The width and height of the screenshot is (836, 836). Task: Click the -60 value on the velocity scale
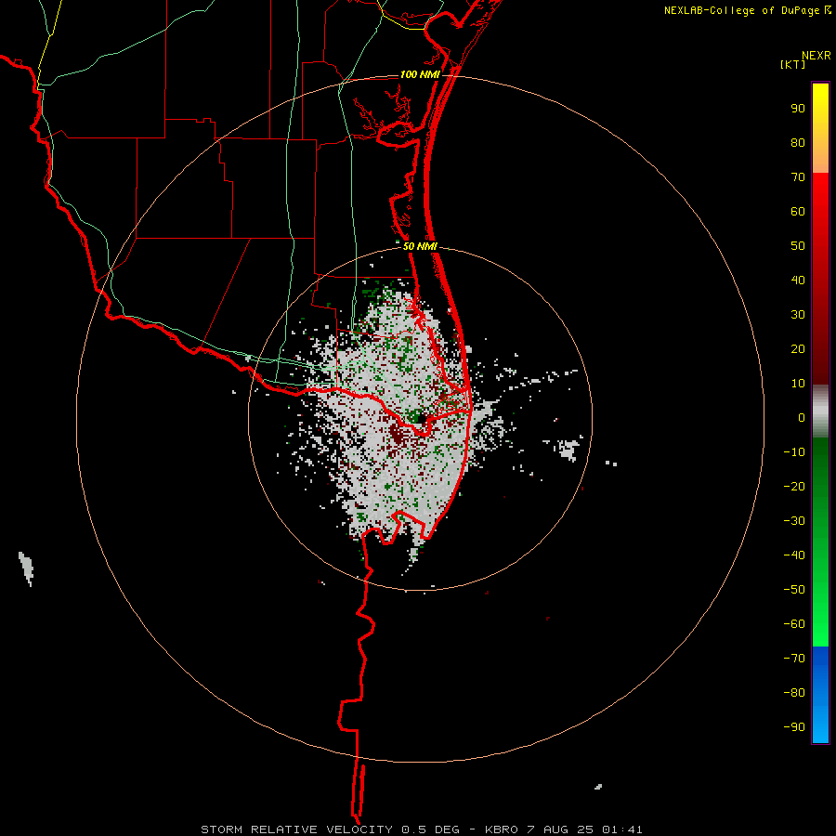click(x=794, y=624)
